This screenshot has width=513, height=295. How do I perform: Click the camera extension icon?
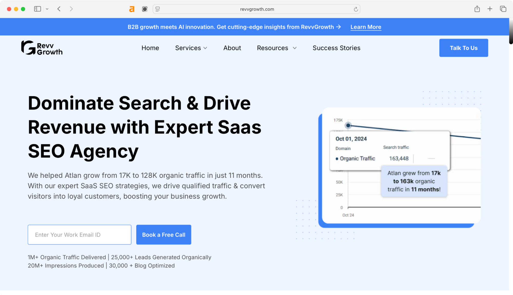point(144,9)
